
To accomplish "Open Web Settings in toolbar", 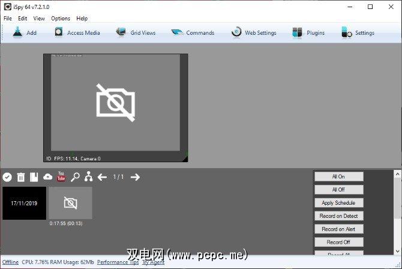I will click(254, 32).
